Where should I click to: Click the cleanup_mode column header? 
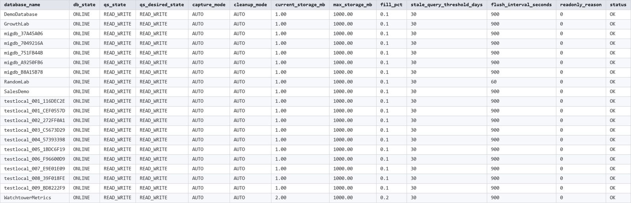pos(250,5)
